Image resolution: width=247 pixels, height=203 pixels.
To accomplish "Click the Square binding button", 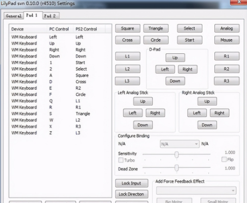I will pyautogui.click(x=128, y=28).
